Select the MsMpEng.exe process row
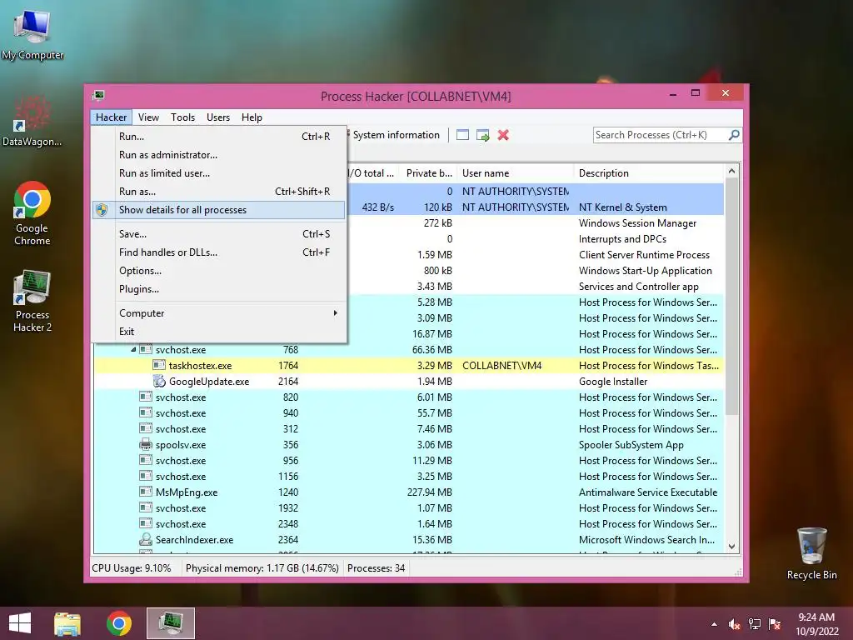This screenshot has width=853, height=640. [409, 492]
